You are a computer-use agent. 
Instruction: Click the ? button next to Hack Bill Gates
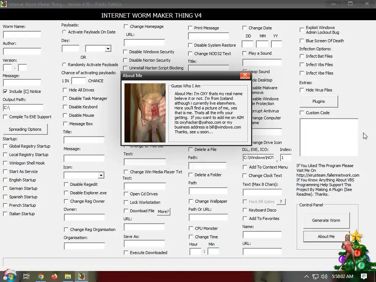tap(281, 202)
